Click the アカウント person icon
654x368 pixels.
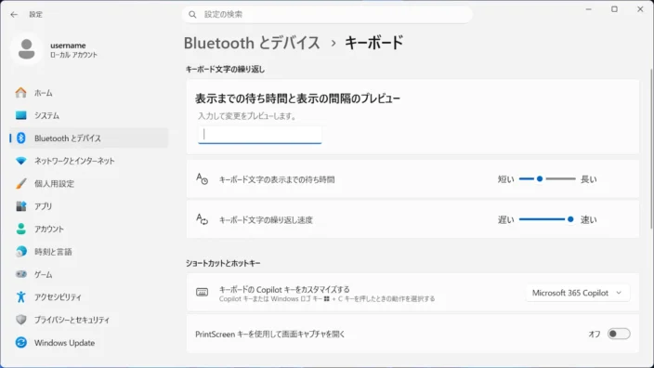pos(20,229)
